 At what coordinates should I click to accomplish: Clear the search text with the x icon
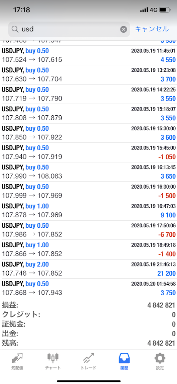coord(124,30)
